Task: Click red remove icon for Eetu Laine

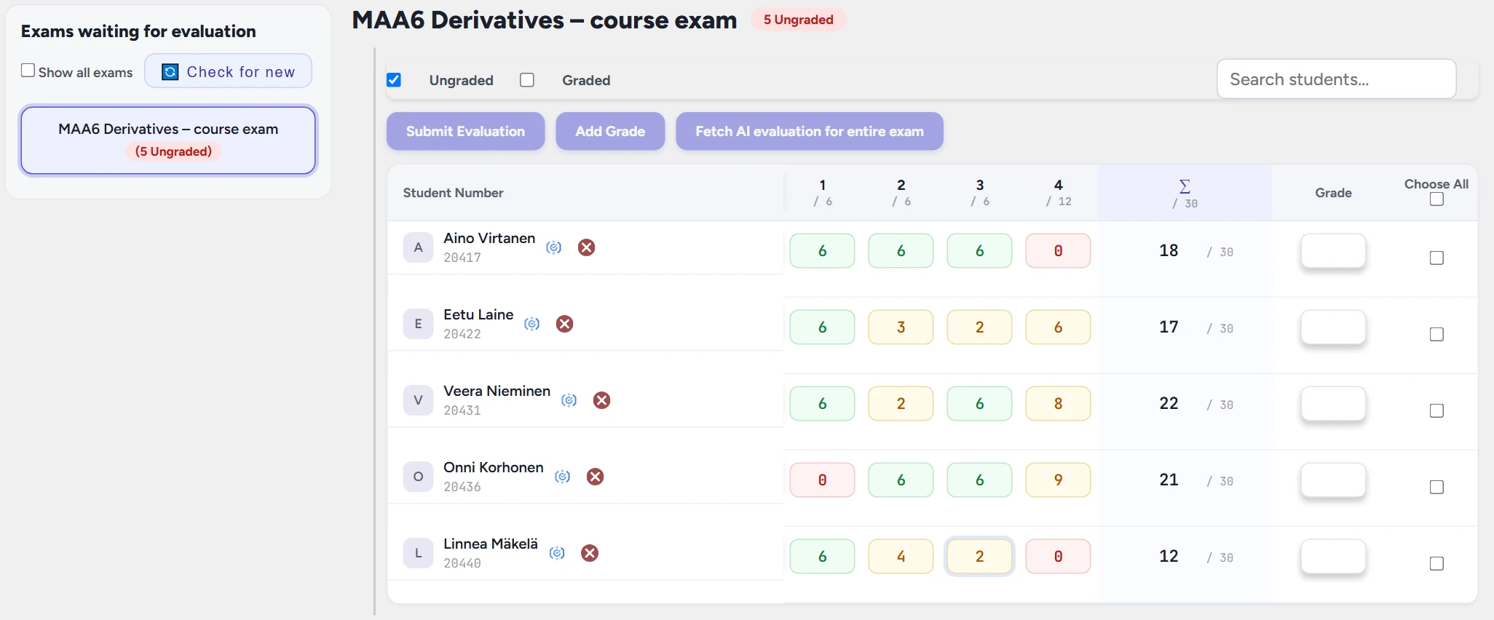Action: point(564,324)
